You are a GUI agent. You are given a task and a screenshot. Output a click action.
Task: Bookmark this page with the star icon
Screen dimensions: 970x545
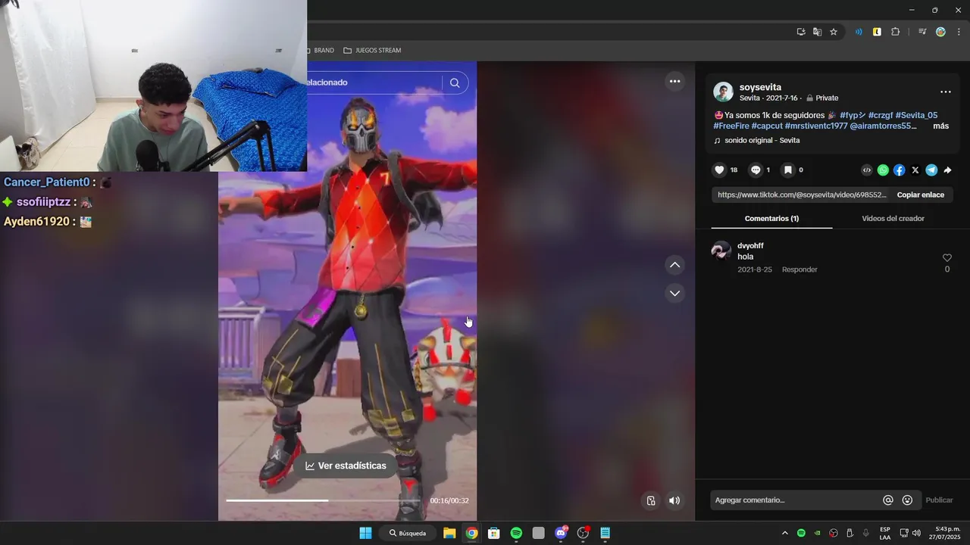coord(834,32)
